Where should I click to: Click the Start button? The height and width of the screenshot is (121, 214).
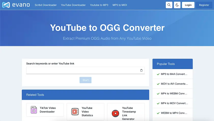[85, 80]
